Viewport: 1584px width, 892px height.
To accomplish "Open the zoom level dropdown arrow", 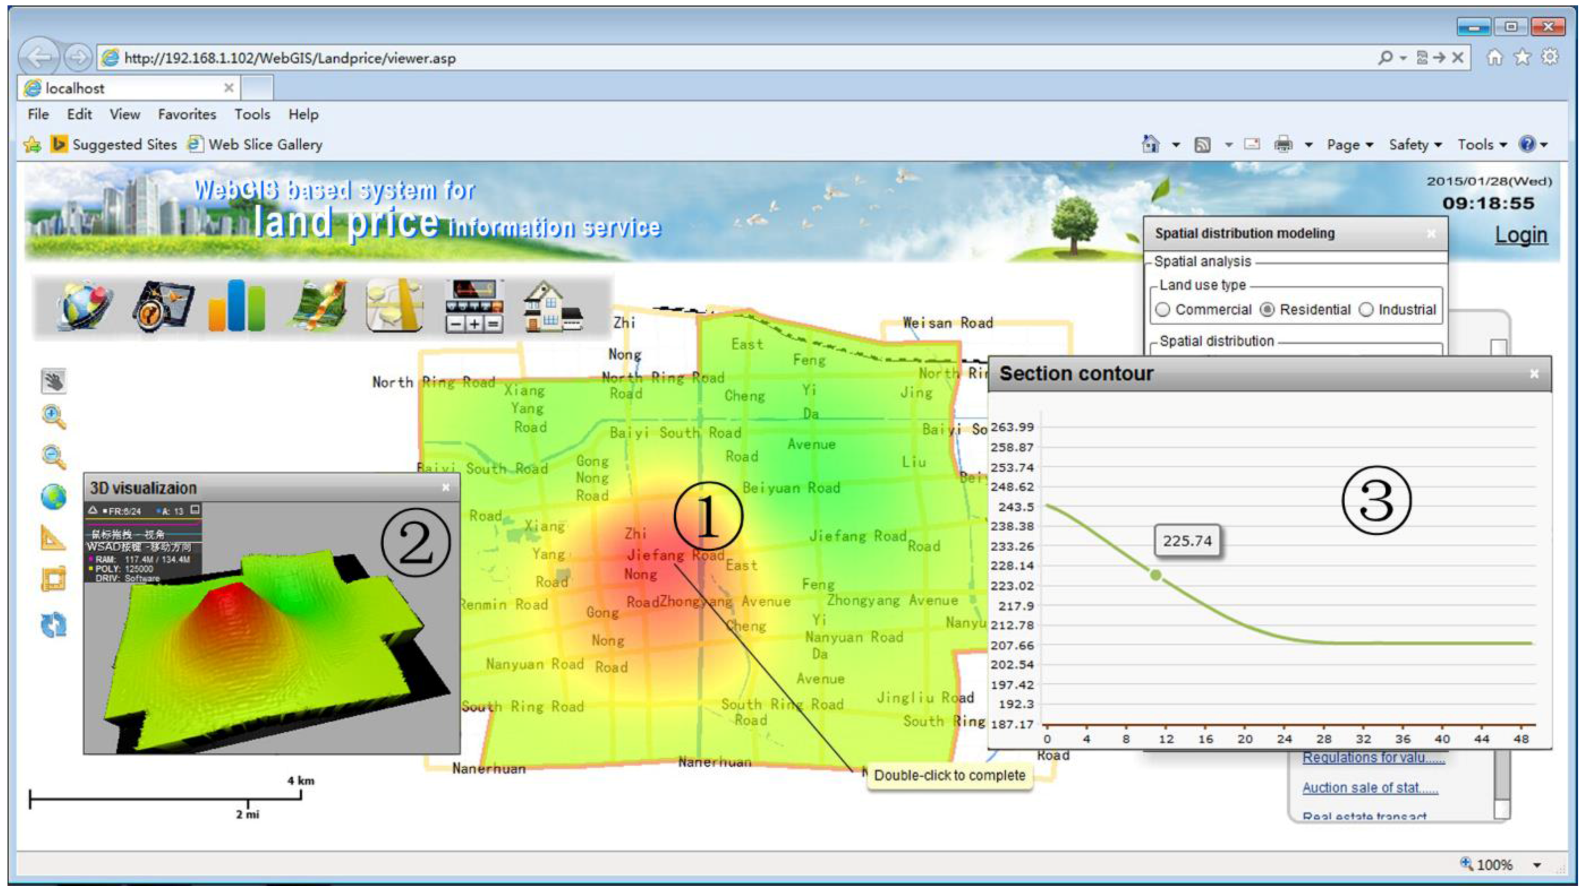I will pos(1537,865).
